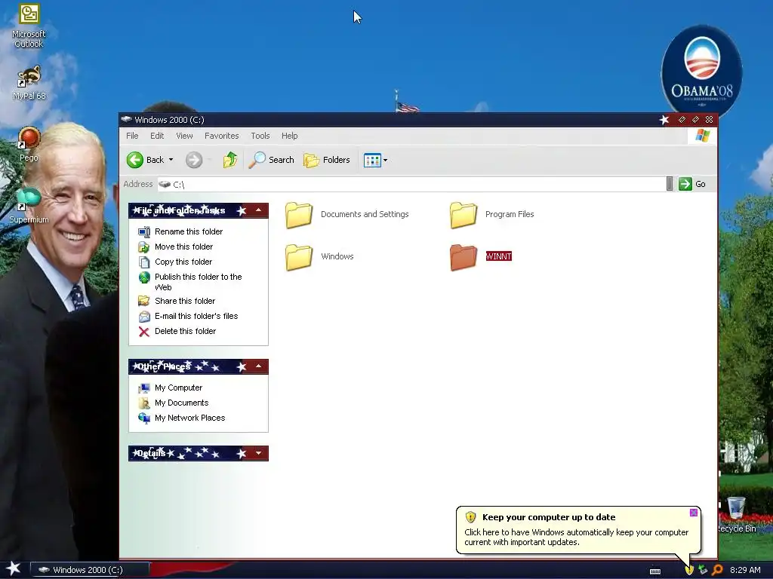Image resolution: width=773 pixels, height=579 pixels.
Task: Click the My Network Places icon
Action: (x=144, y=418)
